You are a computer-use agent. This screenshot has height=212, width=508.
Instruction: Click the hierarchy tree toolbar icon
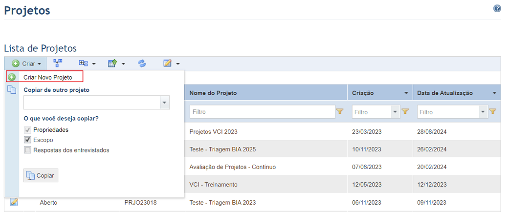58,63
